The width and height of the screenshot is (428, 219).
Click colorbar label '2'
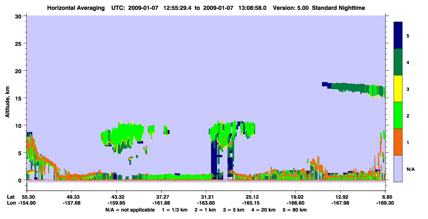click(x=408, y=116)
